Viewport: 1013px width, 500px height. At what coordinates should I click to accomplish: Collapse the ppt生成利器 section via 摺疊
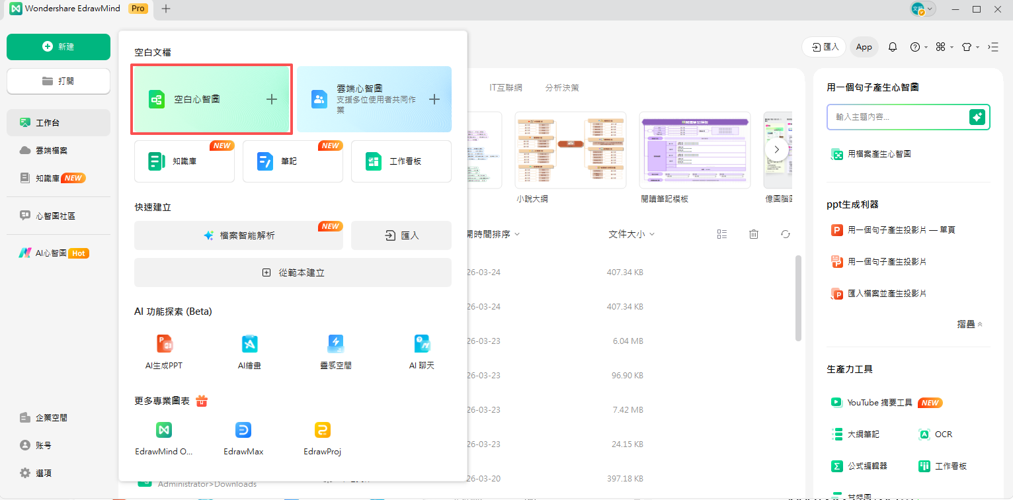[x=969, y=323]
